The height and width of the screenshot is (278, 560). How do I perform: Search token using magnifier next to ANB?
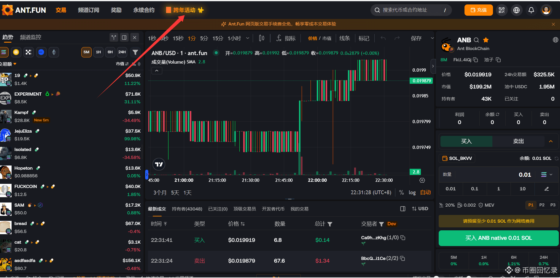coord(476,40)
